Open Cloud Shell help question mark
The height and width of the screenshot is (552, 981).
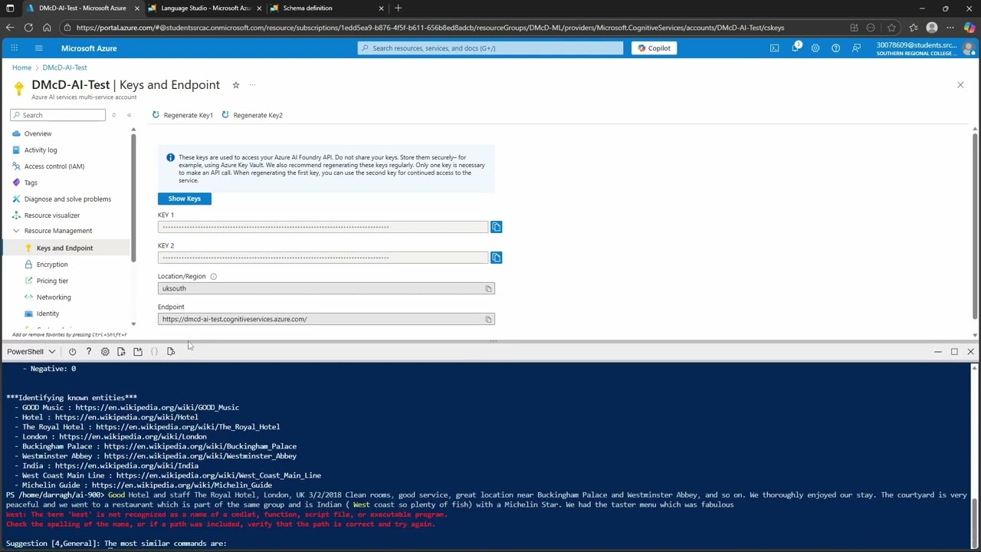pyautogui.click(x=88, y=352)
